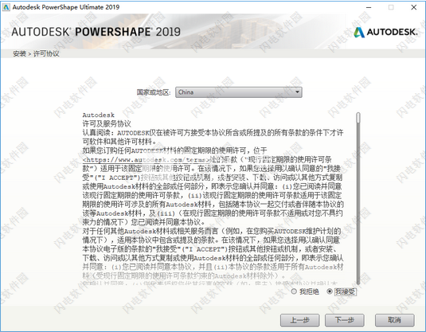Open the autodesk.com/terms link

click(x=147, y=159)
